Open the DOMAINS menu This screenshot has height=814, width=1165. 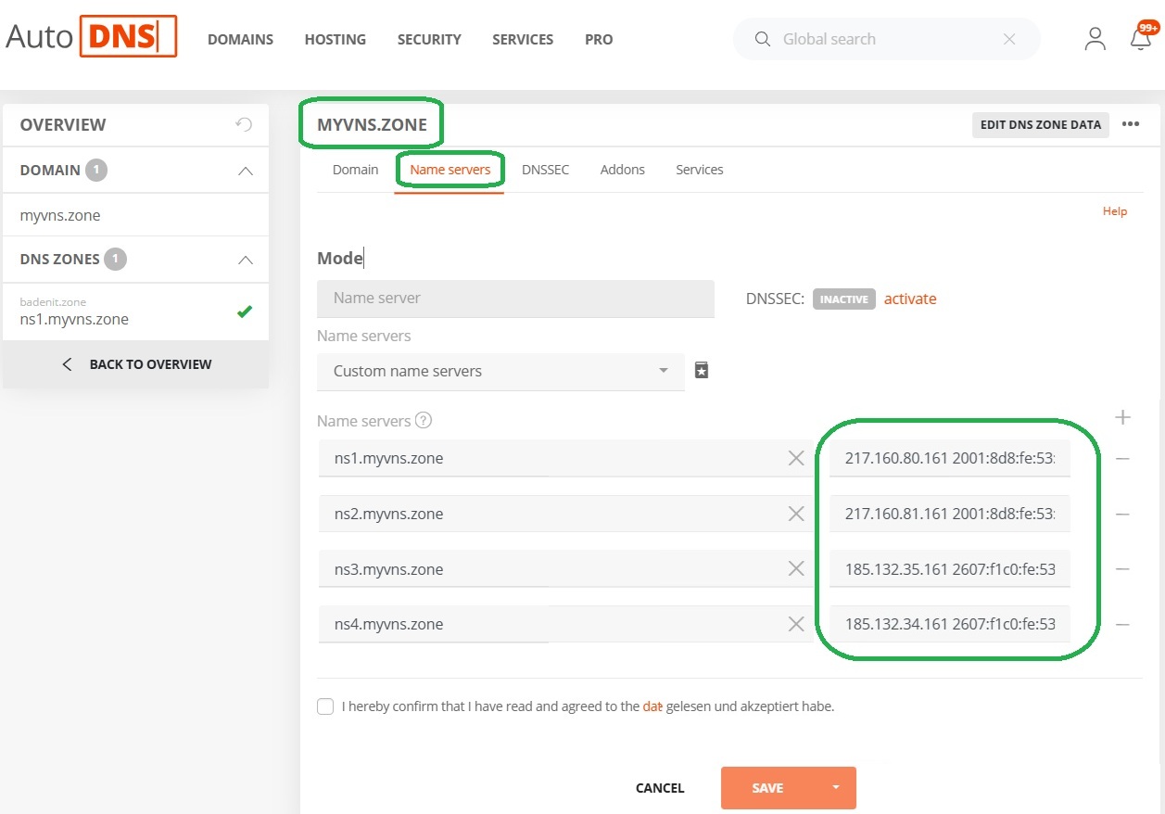coord(240,40)
